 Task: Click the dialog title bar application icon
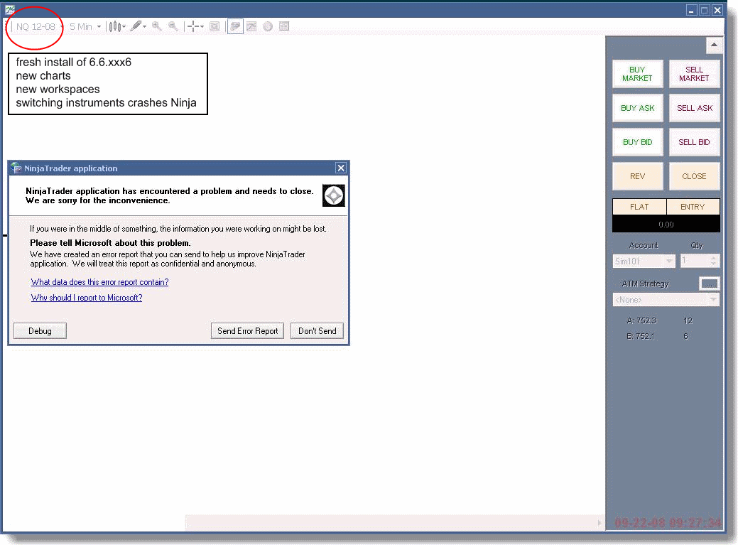click(x=16, y=168)
